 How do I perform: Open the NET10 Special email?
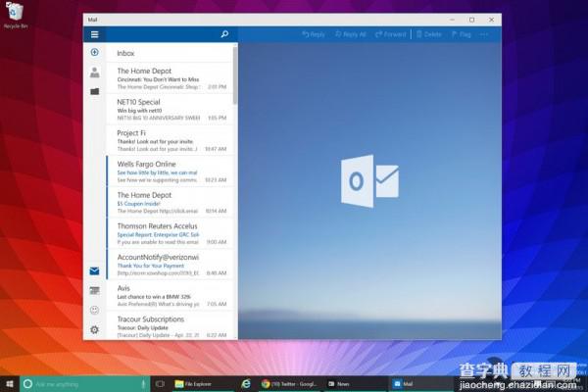click(170, 109)
